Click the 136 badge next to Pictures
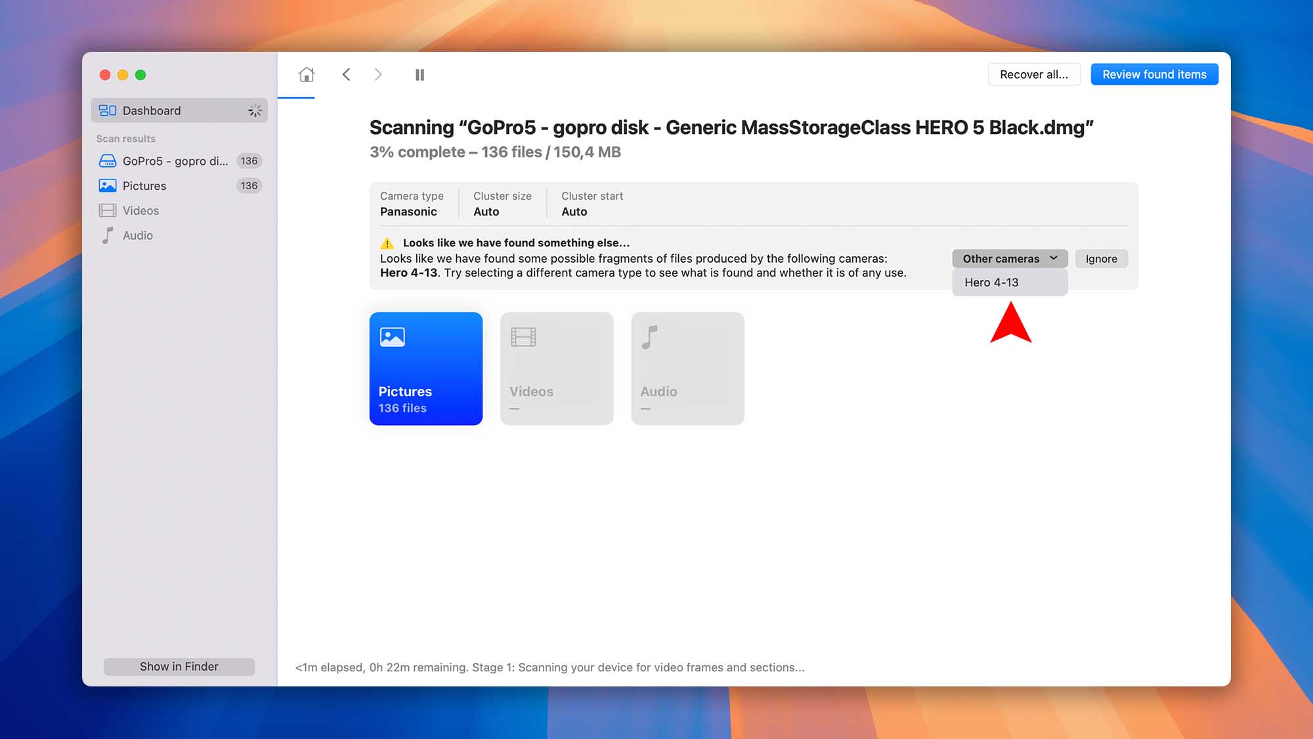The width and height of the screenshot is (1313, 739). (x=249, y=186)
